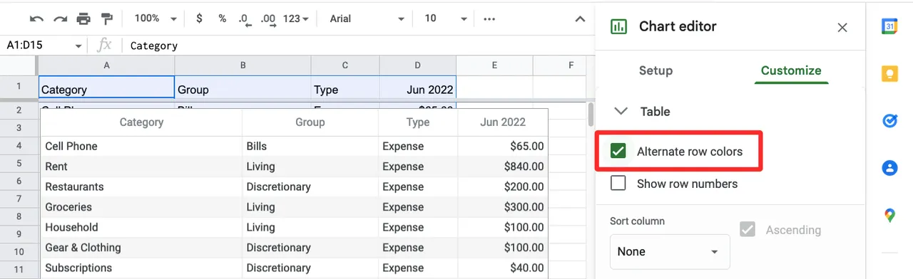Click Restaurants in the table chart
The image size is (913, 279).
coord(74,186)
